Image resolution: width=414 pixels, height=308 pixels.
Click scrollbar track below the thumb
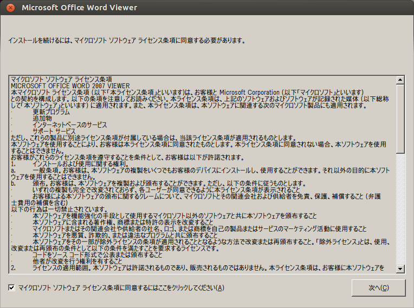tap(400, 209)
